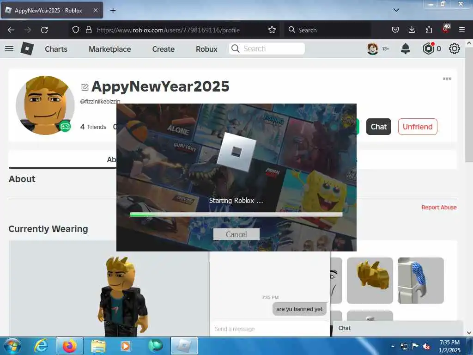Cancel the Starting Roblox launch dialog
This screenshot has height=355, width=473.
[236, 234]
